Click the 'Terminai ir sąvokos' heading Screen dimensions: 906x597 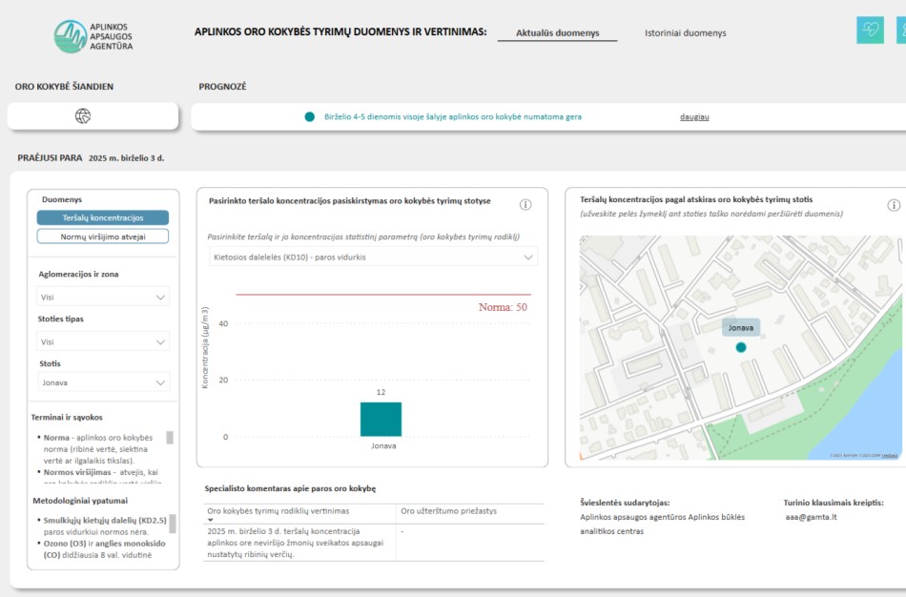pos(67,418)
